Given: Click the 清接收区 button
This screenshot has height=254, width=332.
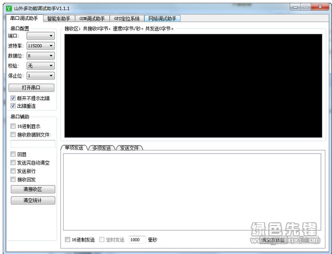Looking at the screenshot, I should tap(32, 189).
